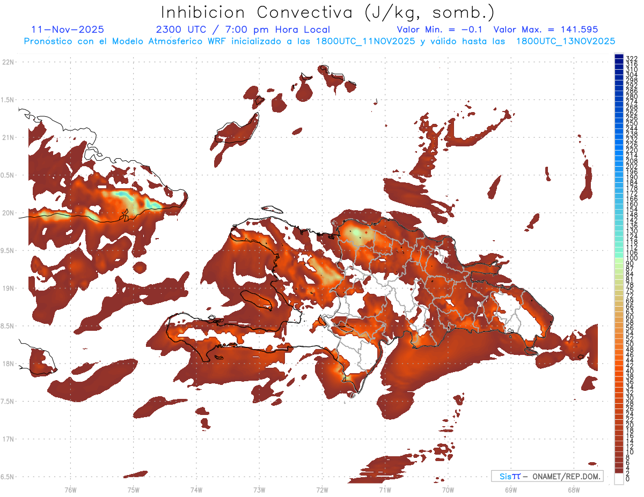The width and height of the screenshot is (644, 497).
Task: Click the "73W" longitude label
Action: (259, 489)
